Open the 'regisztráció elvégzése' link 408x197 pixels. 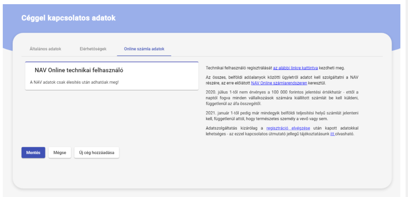[x=288, y=128]
